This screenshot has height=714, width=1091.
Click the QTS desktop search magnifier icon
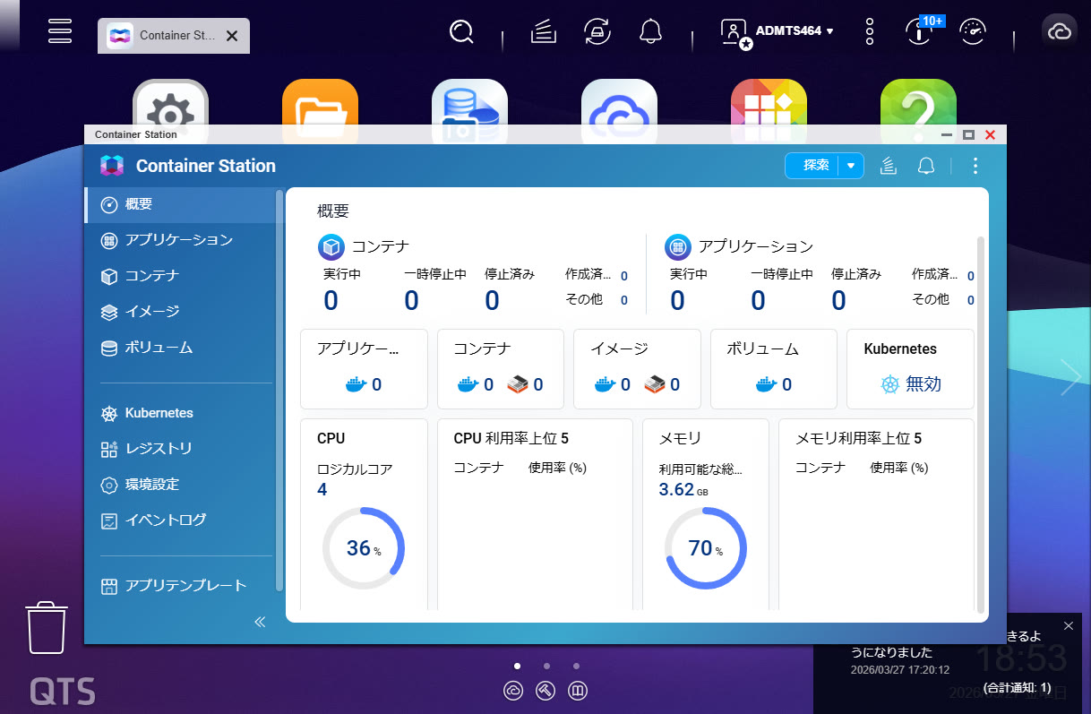461,33
